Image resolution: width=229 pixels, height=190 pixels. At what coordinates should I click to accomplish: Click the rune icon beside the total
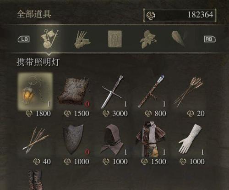click(151, 16)
